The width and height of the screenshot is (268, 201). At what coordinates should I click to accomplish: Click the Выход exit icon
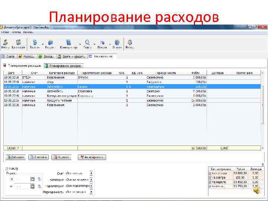click(130, 44)
